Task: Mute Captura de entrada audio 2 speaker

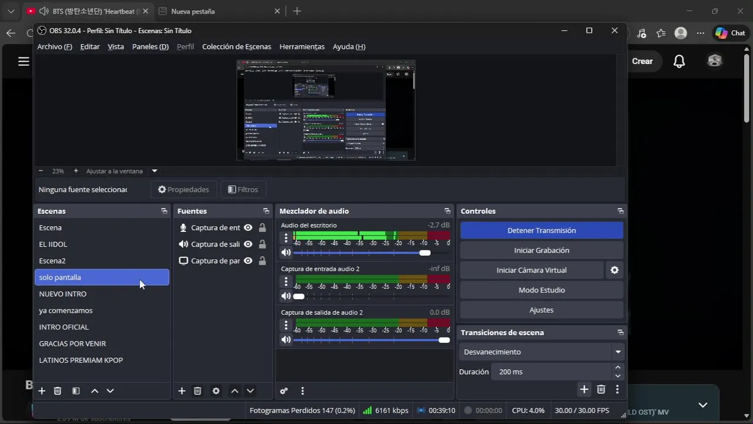Action: pos(286,296)
